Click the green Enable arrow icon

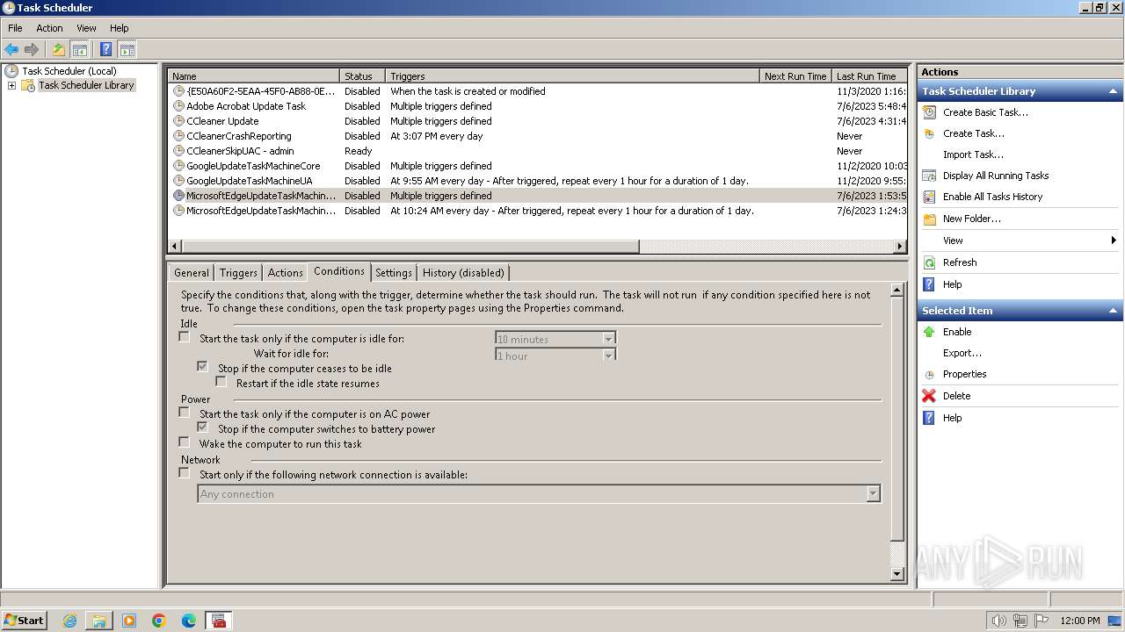point(929,332)
